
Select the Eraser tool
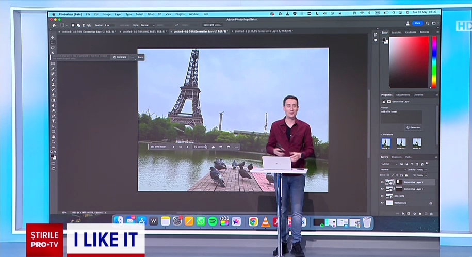(x=53, y=95)
